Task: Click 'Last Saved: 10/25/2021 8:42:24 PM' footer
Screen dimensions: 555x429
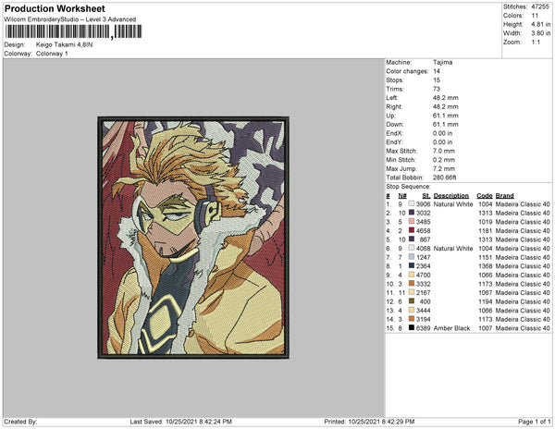Action: pyautogui.click(x=181, y=422)
